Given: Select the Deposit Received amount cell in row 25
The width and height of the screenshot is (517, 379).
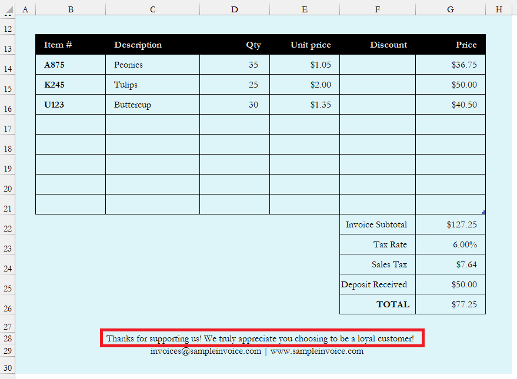Looking at the screenshot, I should tap(451, 284).
